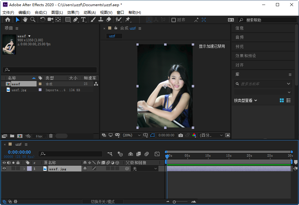Select the Clone Stamp tool

[101, 19]
